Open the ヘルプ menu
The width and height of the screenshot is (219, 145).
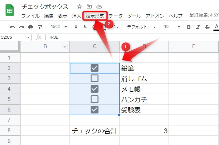click(176, 16)
